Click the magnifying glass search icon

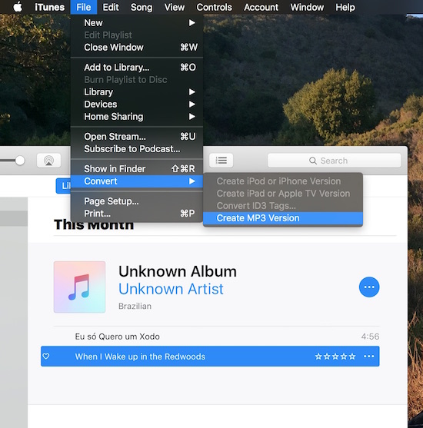click(x=313, y=161)
